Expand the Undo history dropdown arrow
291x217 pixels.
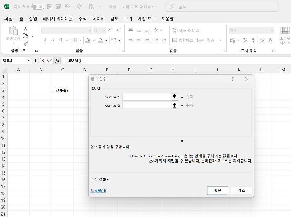73,7
